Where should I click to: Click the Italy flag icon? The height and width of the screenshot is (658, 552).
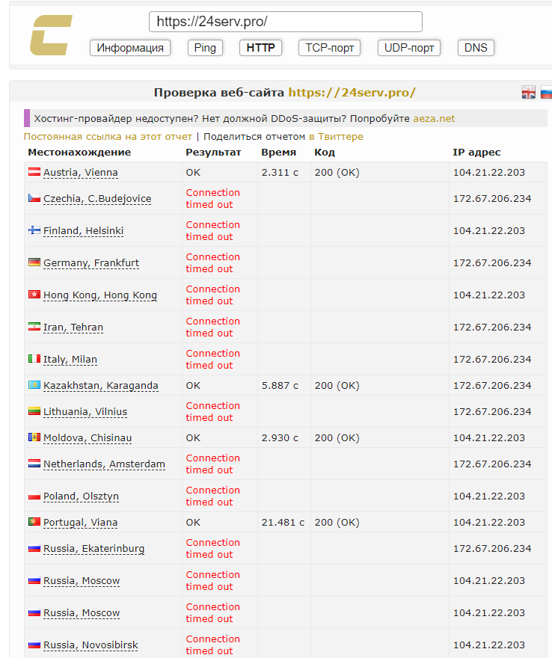(x=34, y=359)
